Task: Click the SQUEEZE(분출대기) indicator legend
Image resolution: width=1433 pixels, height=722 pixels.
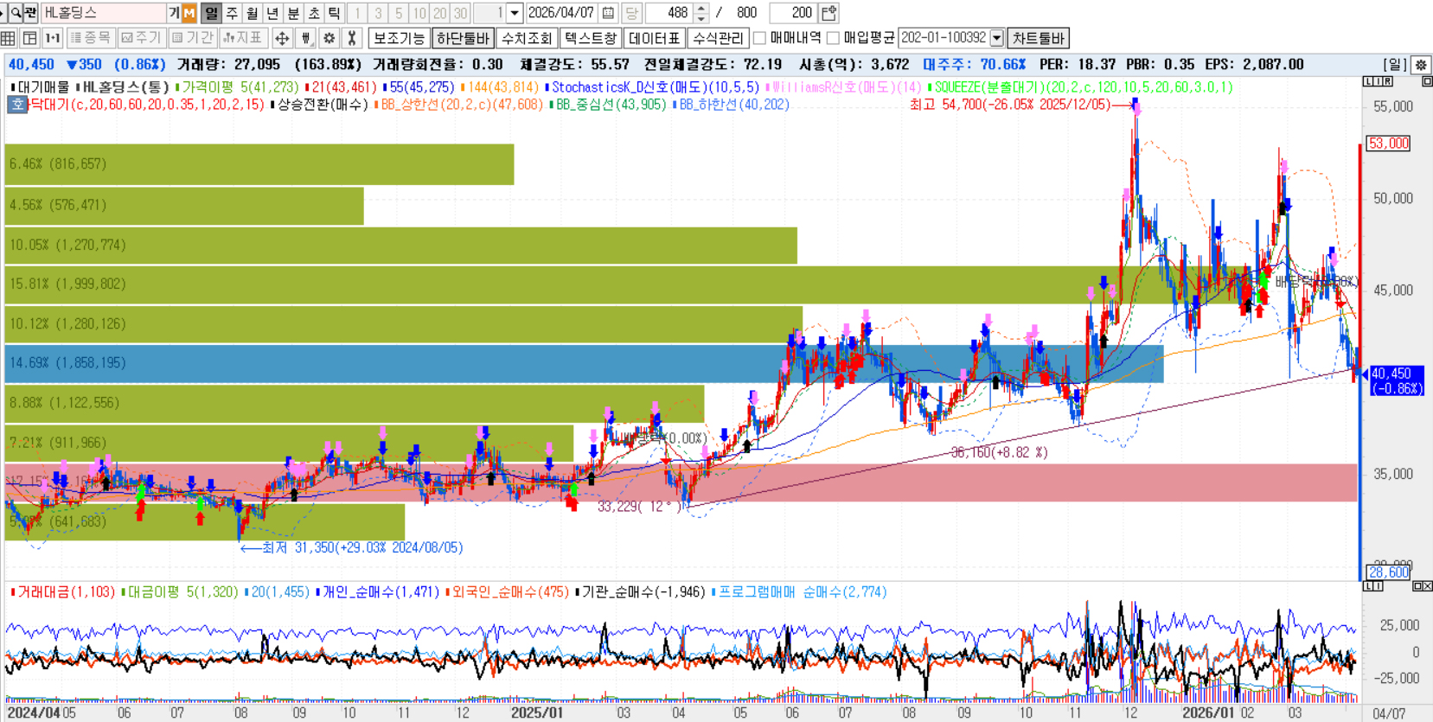Action: pyautogui.click(x=1081, y=87)
